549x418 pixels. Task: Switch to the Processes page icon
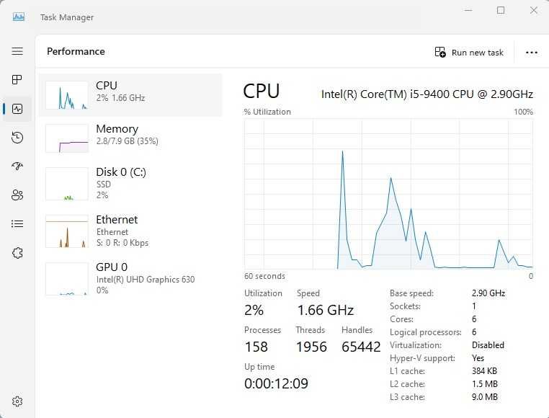[x=17, y=79]
